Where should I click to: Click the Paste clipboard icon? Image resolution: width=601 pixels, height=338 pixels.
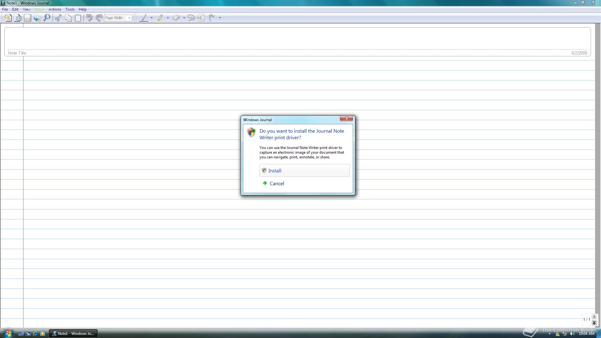(78, 18)
